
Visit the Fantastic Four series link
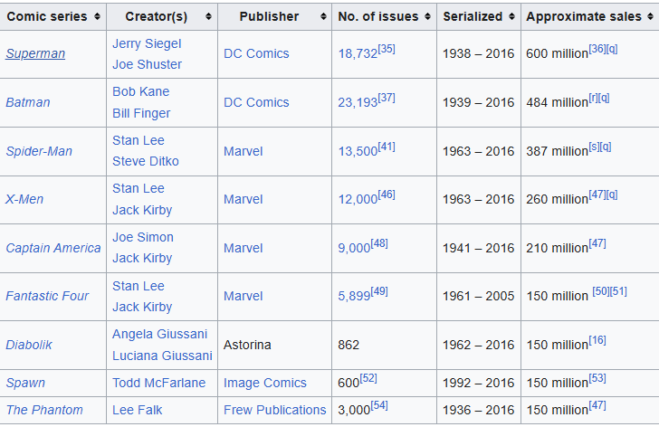(47, 296)
